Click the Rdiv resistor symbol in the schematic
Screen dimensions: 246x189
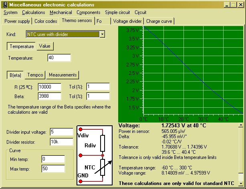(x=103, y=143)
